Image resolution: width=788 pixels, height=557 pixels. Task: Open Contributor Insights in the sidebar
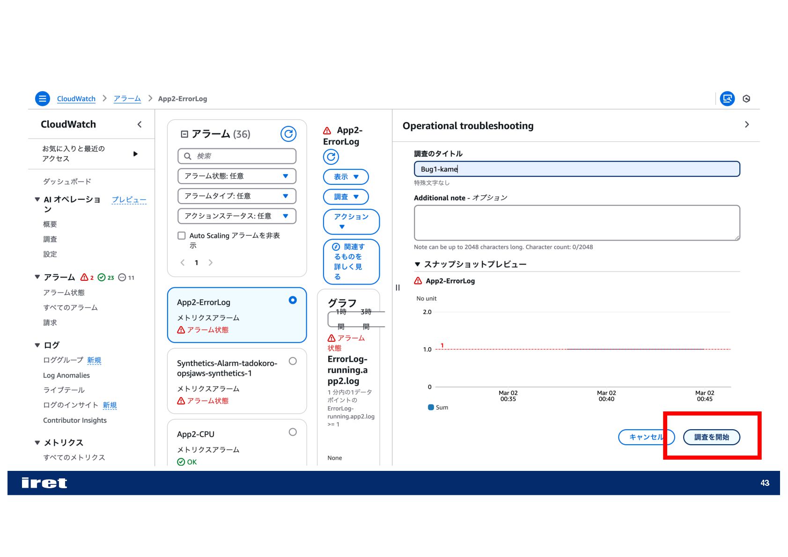pos(75,420)
